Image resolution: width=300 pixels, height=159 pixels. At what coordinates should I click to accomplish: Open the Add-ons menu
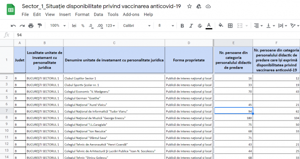[131, 14]
